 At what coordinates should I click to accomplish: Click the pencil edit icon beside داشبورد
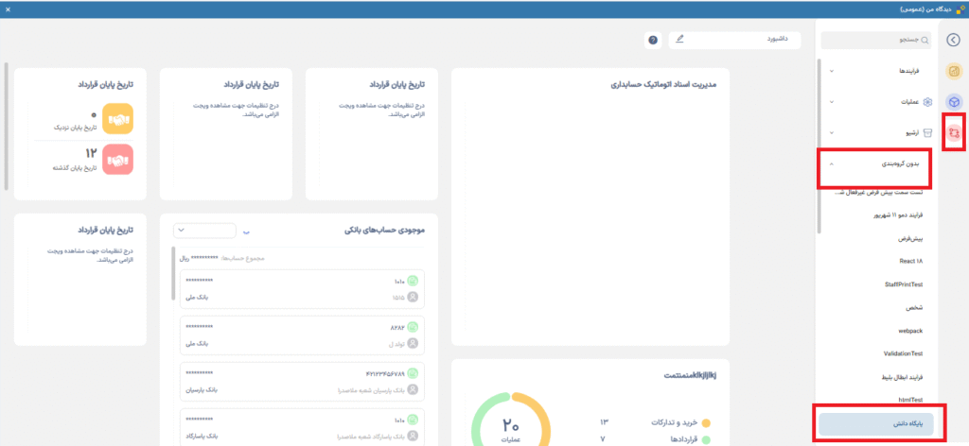[x=680, y=40]
